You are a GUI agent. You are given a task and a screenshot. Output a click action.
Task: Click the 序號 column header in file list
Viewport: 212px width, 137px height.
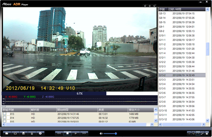pyautogui.click(x=163, y=9)
